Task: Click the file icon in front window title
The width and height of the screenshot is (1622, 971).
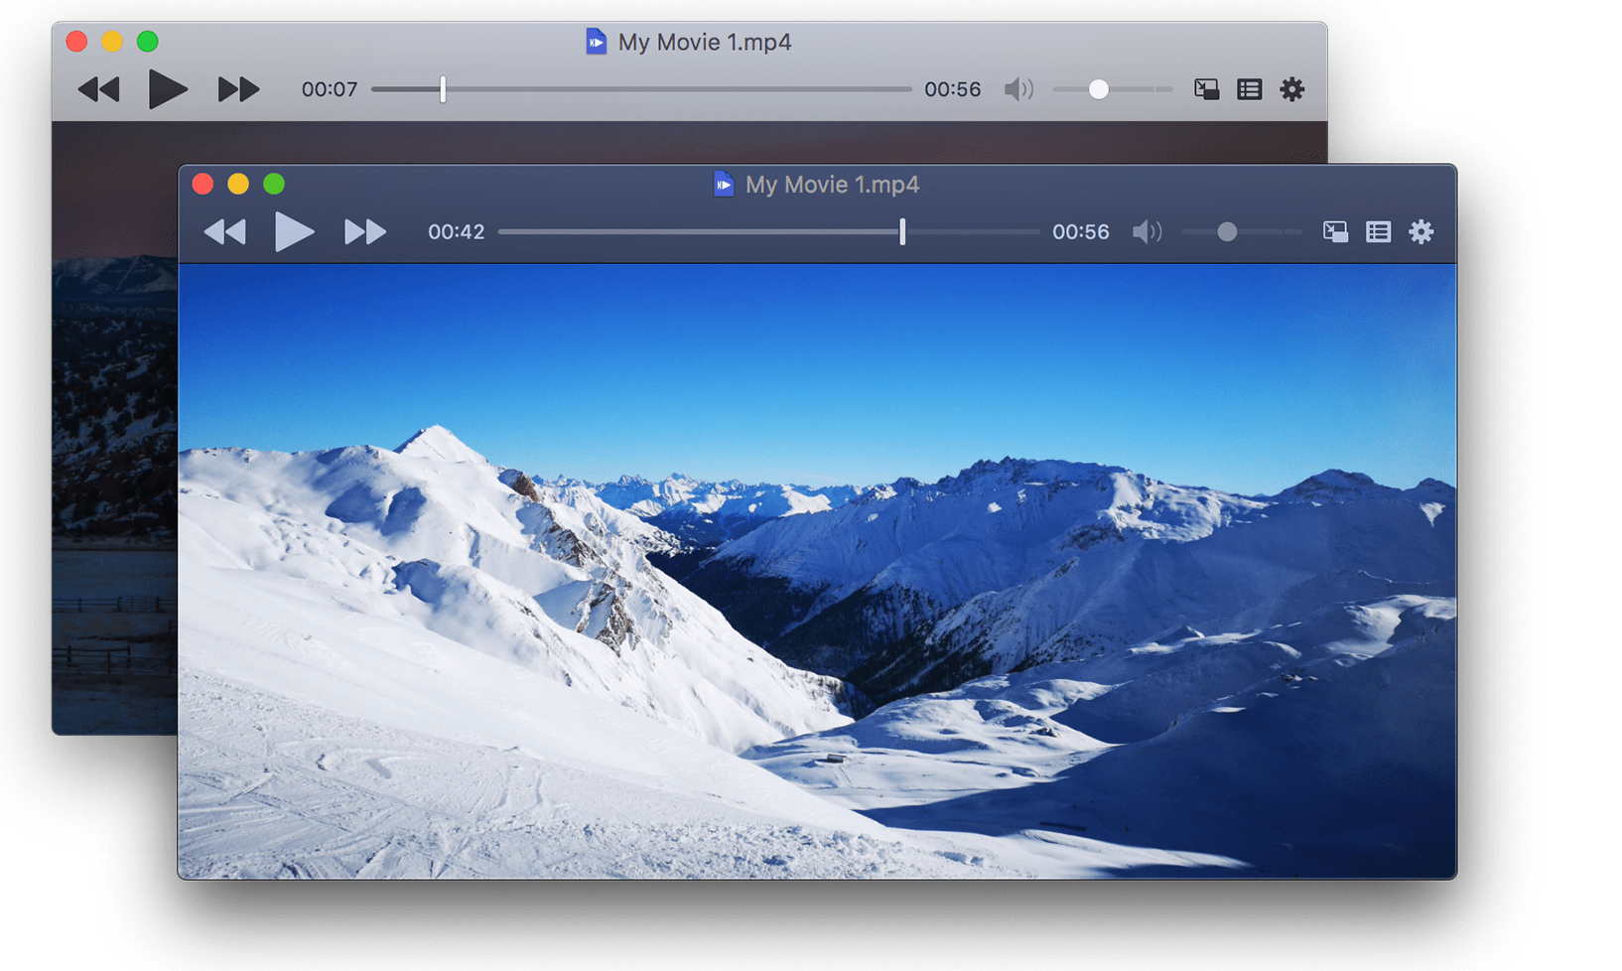Action: click(x=724, y=184)
